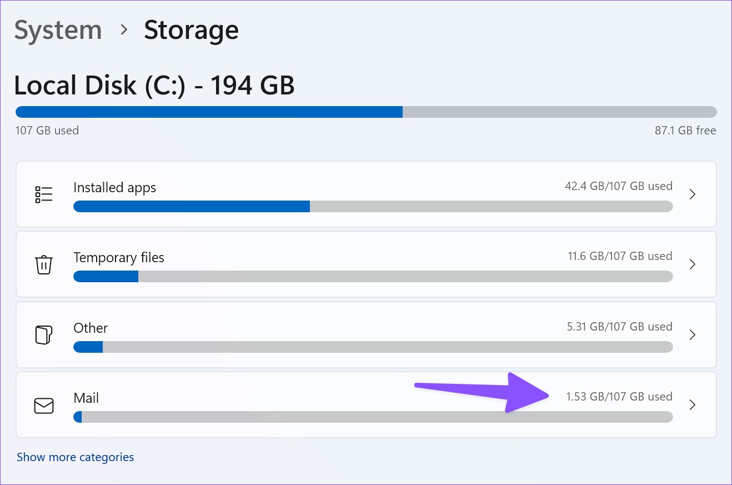732x485 pixels.
Task: Click the Installed apps list icon
Action: tap(43, 194)
